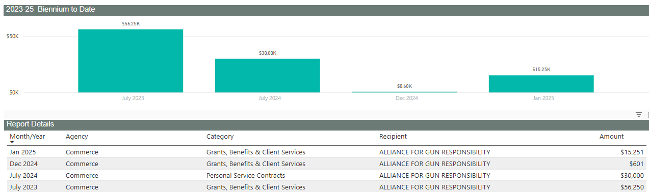The width and height of the screenshot is (649, 194).
Task: Select the Jan 2025 month cell in table
Action: [22, 152]
